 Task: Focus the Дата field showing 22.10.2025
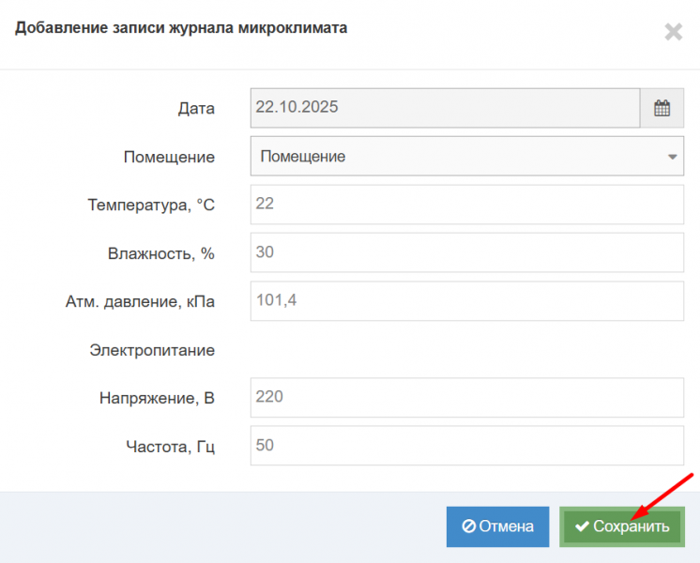445,108
